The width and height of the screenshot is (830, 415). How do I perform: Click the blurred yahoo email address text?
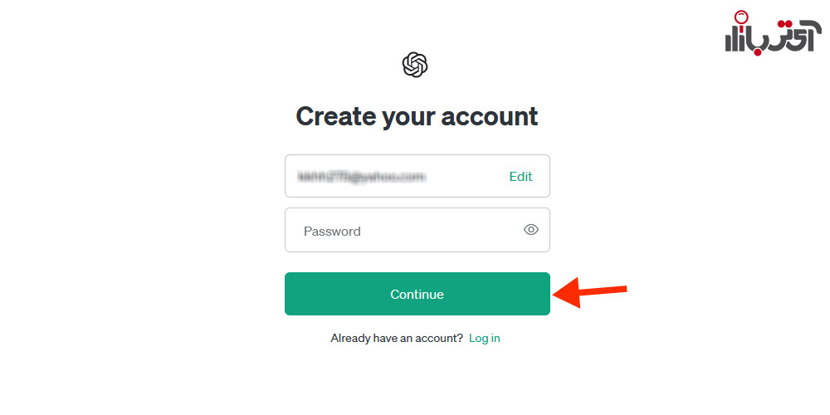(x=362, y=177)
